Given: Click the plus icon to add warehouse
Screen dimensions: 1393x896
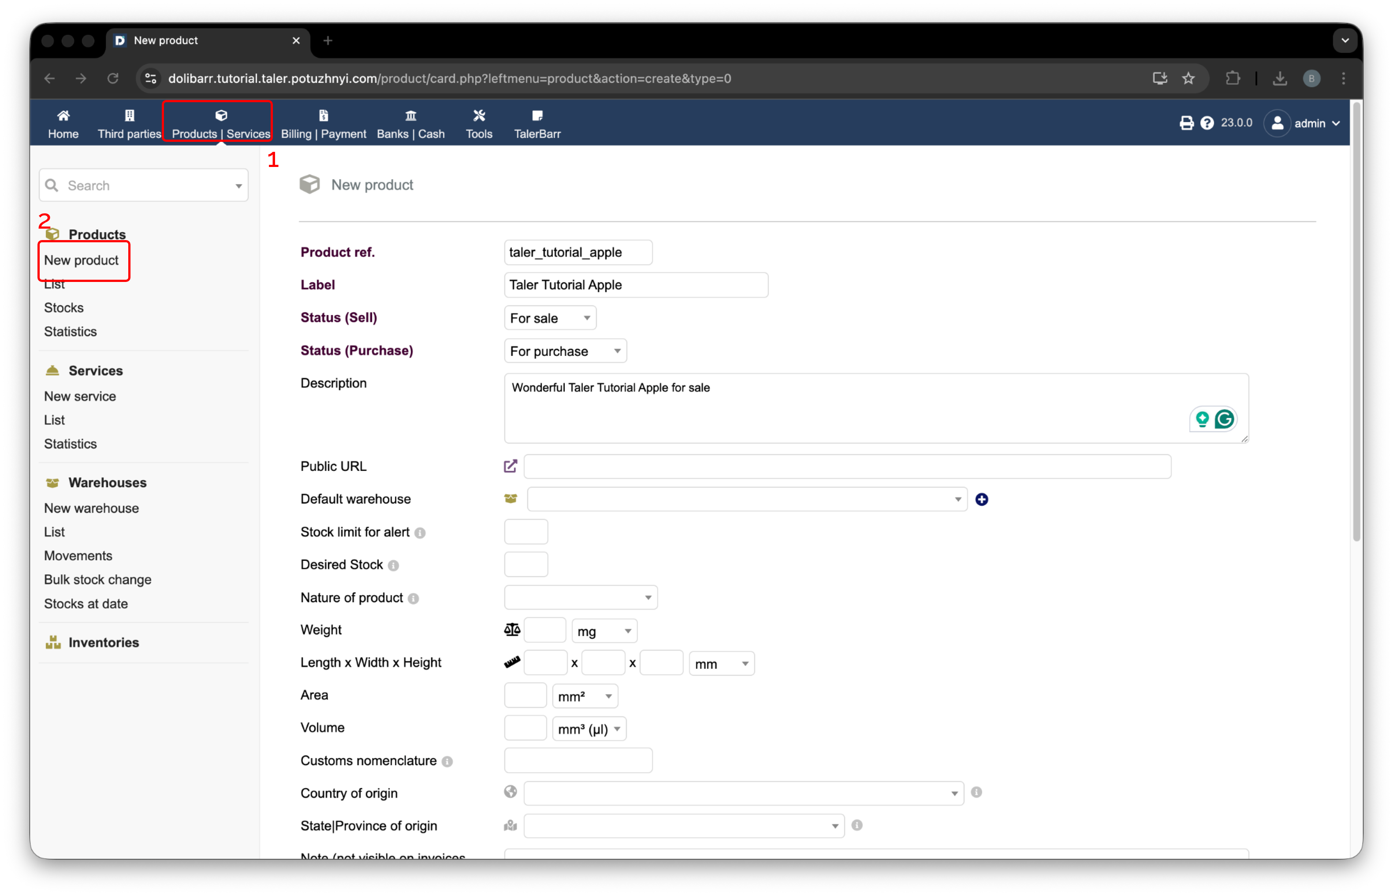Looking at the screenshot, I should tap(981, 499).
